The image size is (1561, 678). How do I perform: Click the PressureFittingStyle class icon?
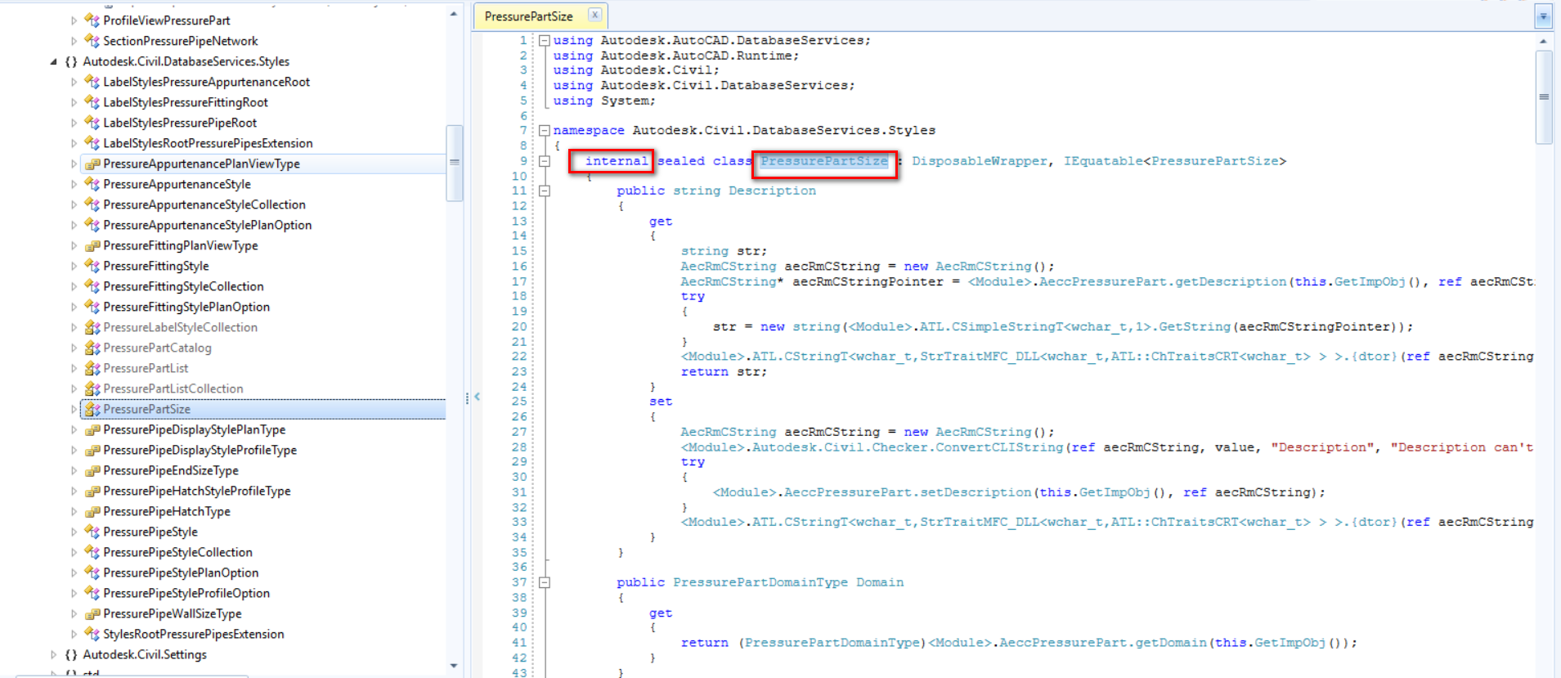tap(92, 266)
